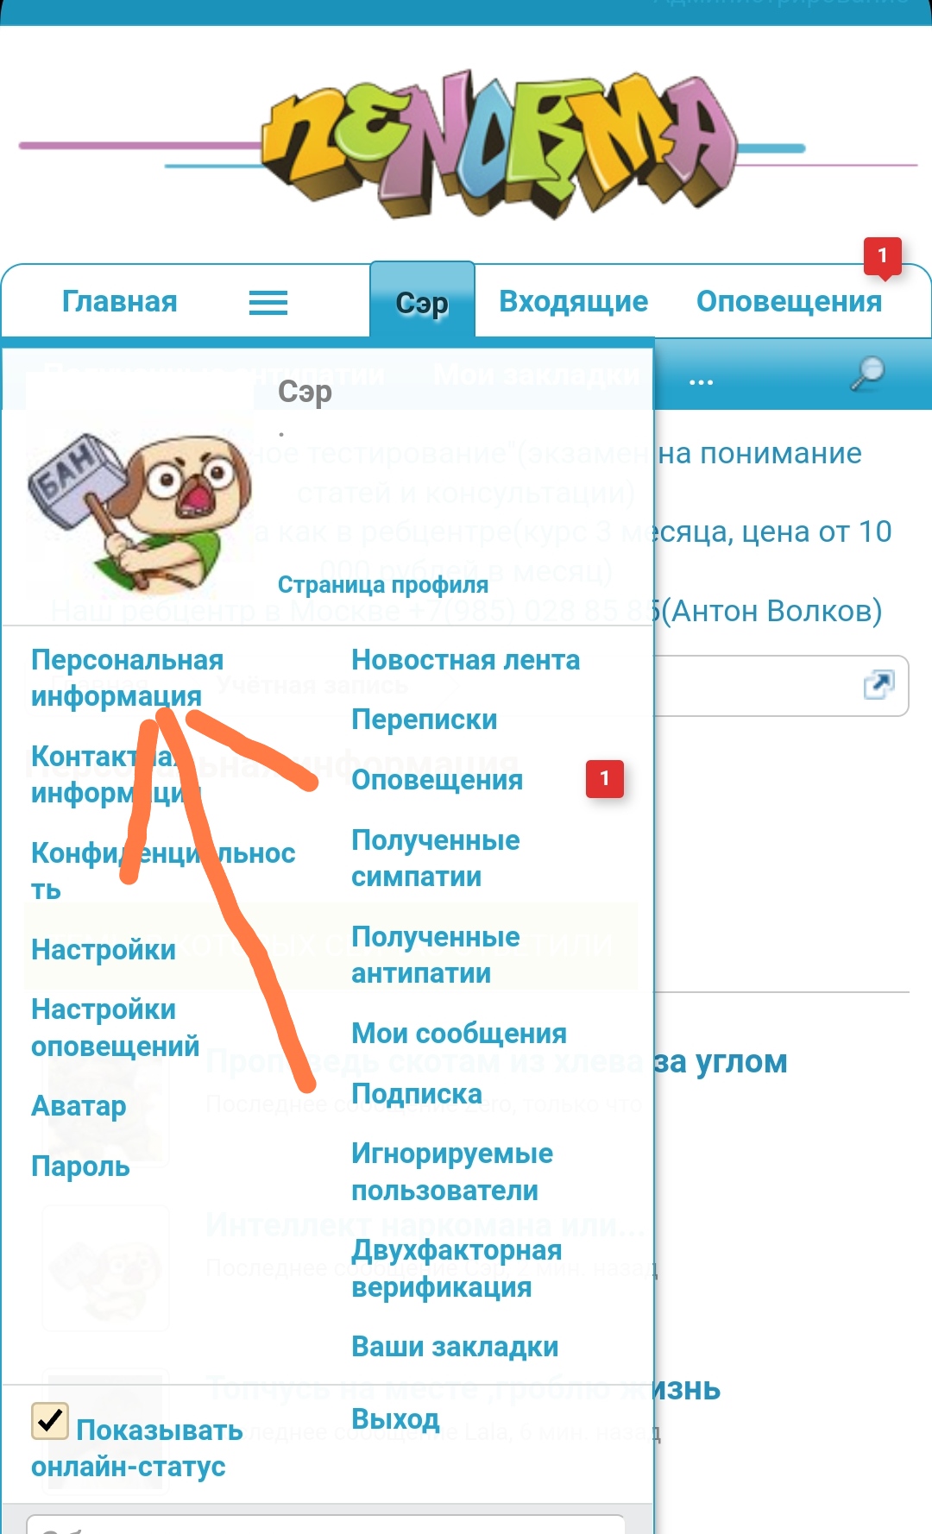Switch to the Входящие tab

[x=574, y=301]
